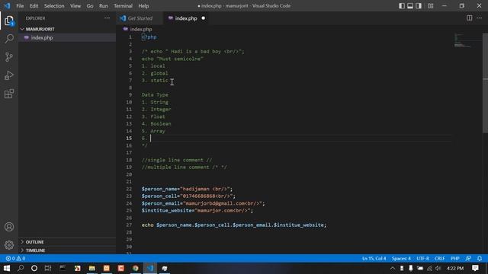
Task: Click the errors and warnings status indicator
Action: pyautogui.click(x=15, y=259)
